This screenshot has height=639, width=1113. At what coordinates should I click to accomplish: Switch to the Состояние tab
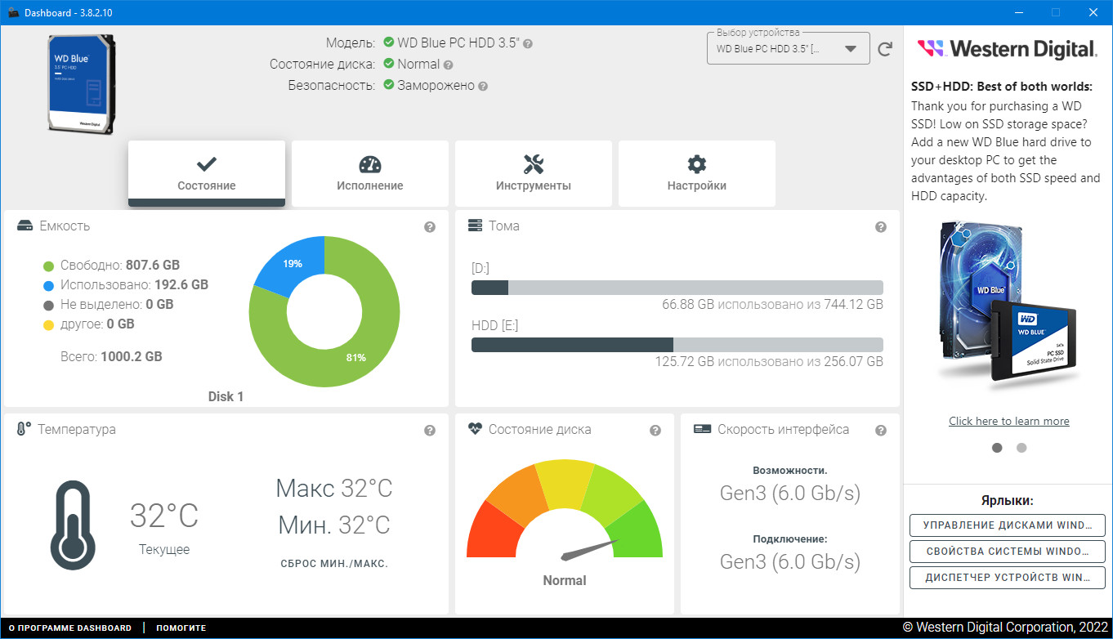[x=207, y=173]
